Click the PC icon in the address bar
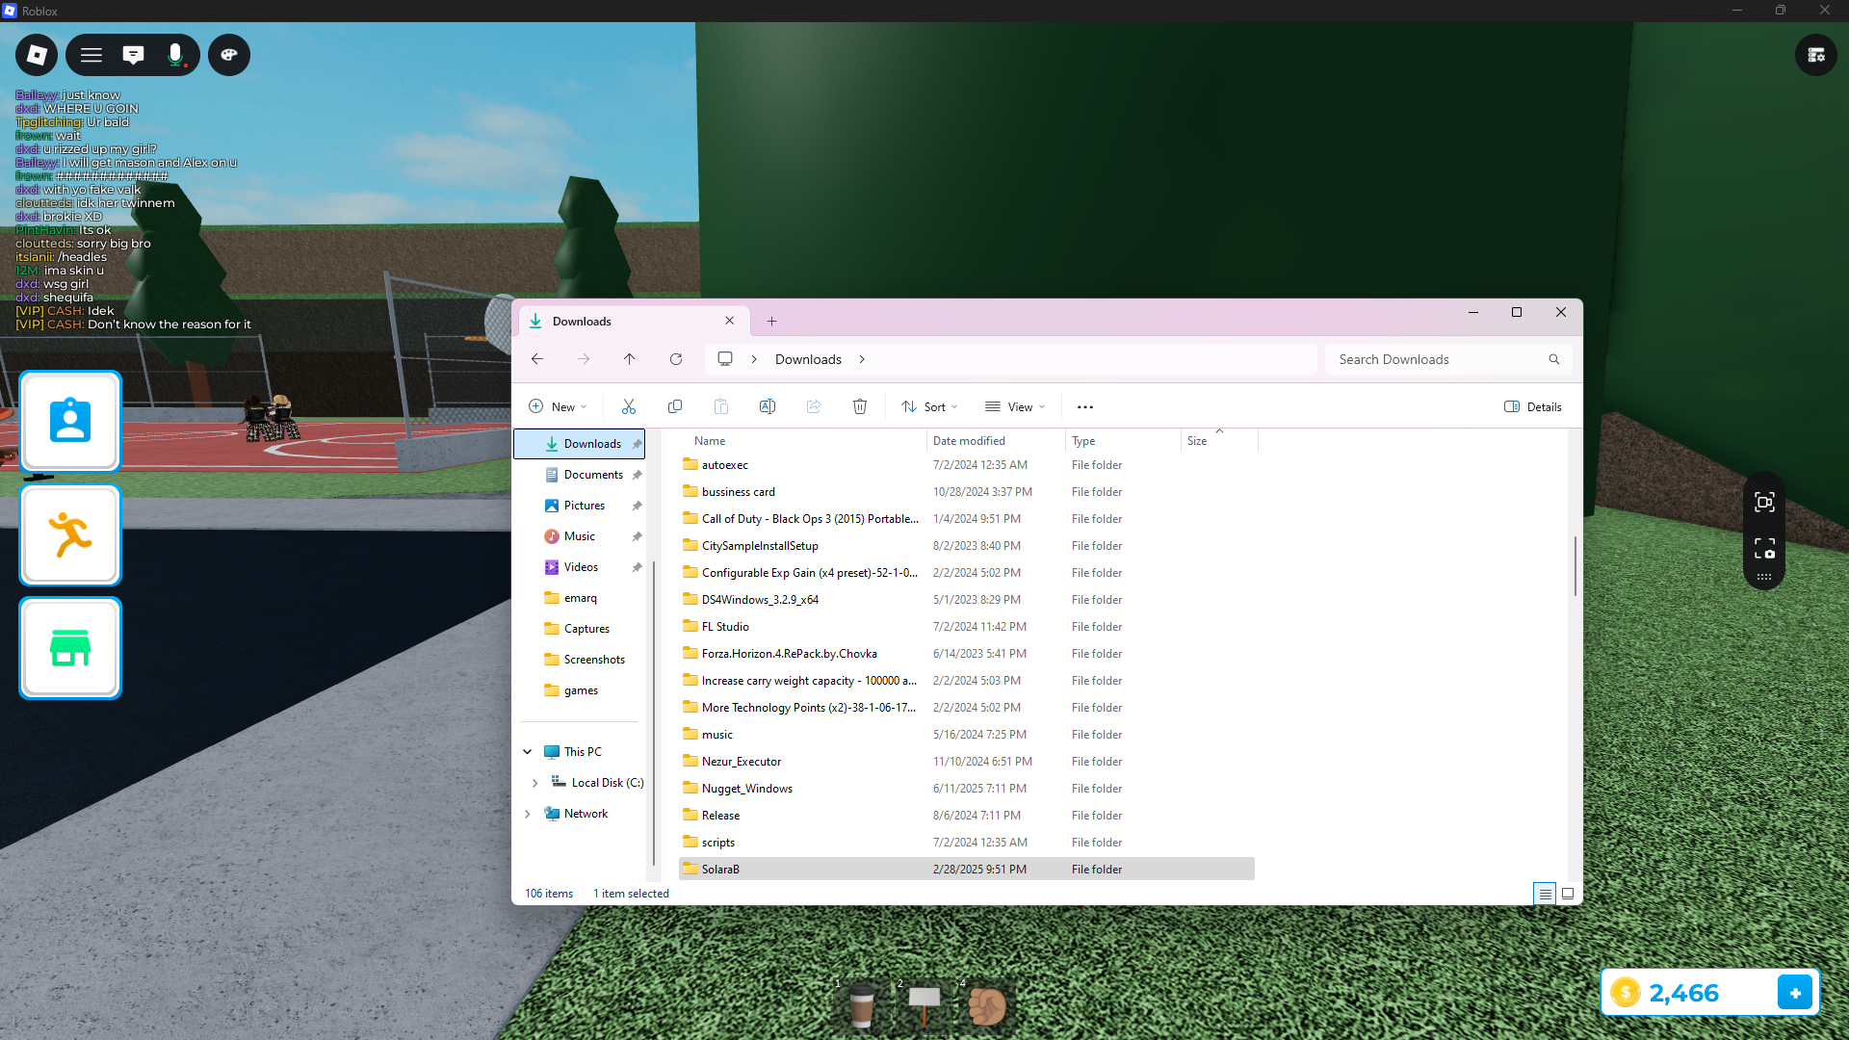The width and height of the screenshot is (1849, 1040). 725,359
